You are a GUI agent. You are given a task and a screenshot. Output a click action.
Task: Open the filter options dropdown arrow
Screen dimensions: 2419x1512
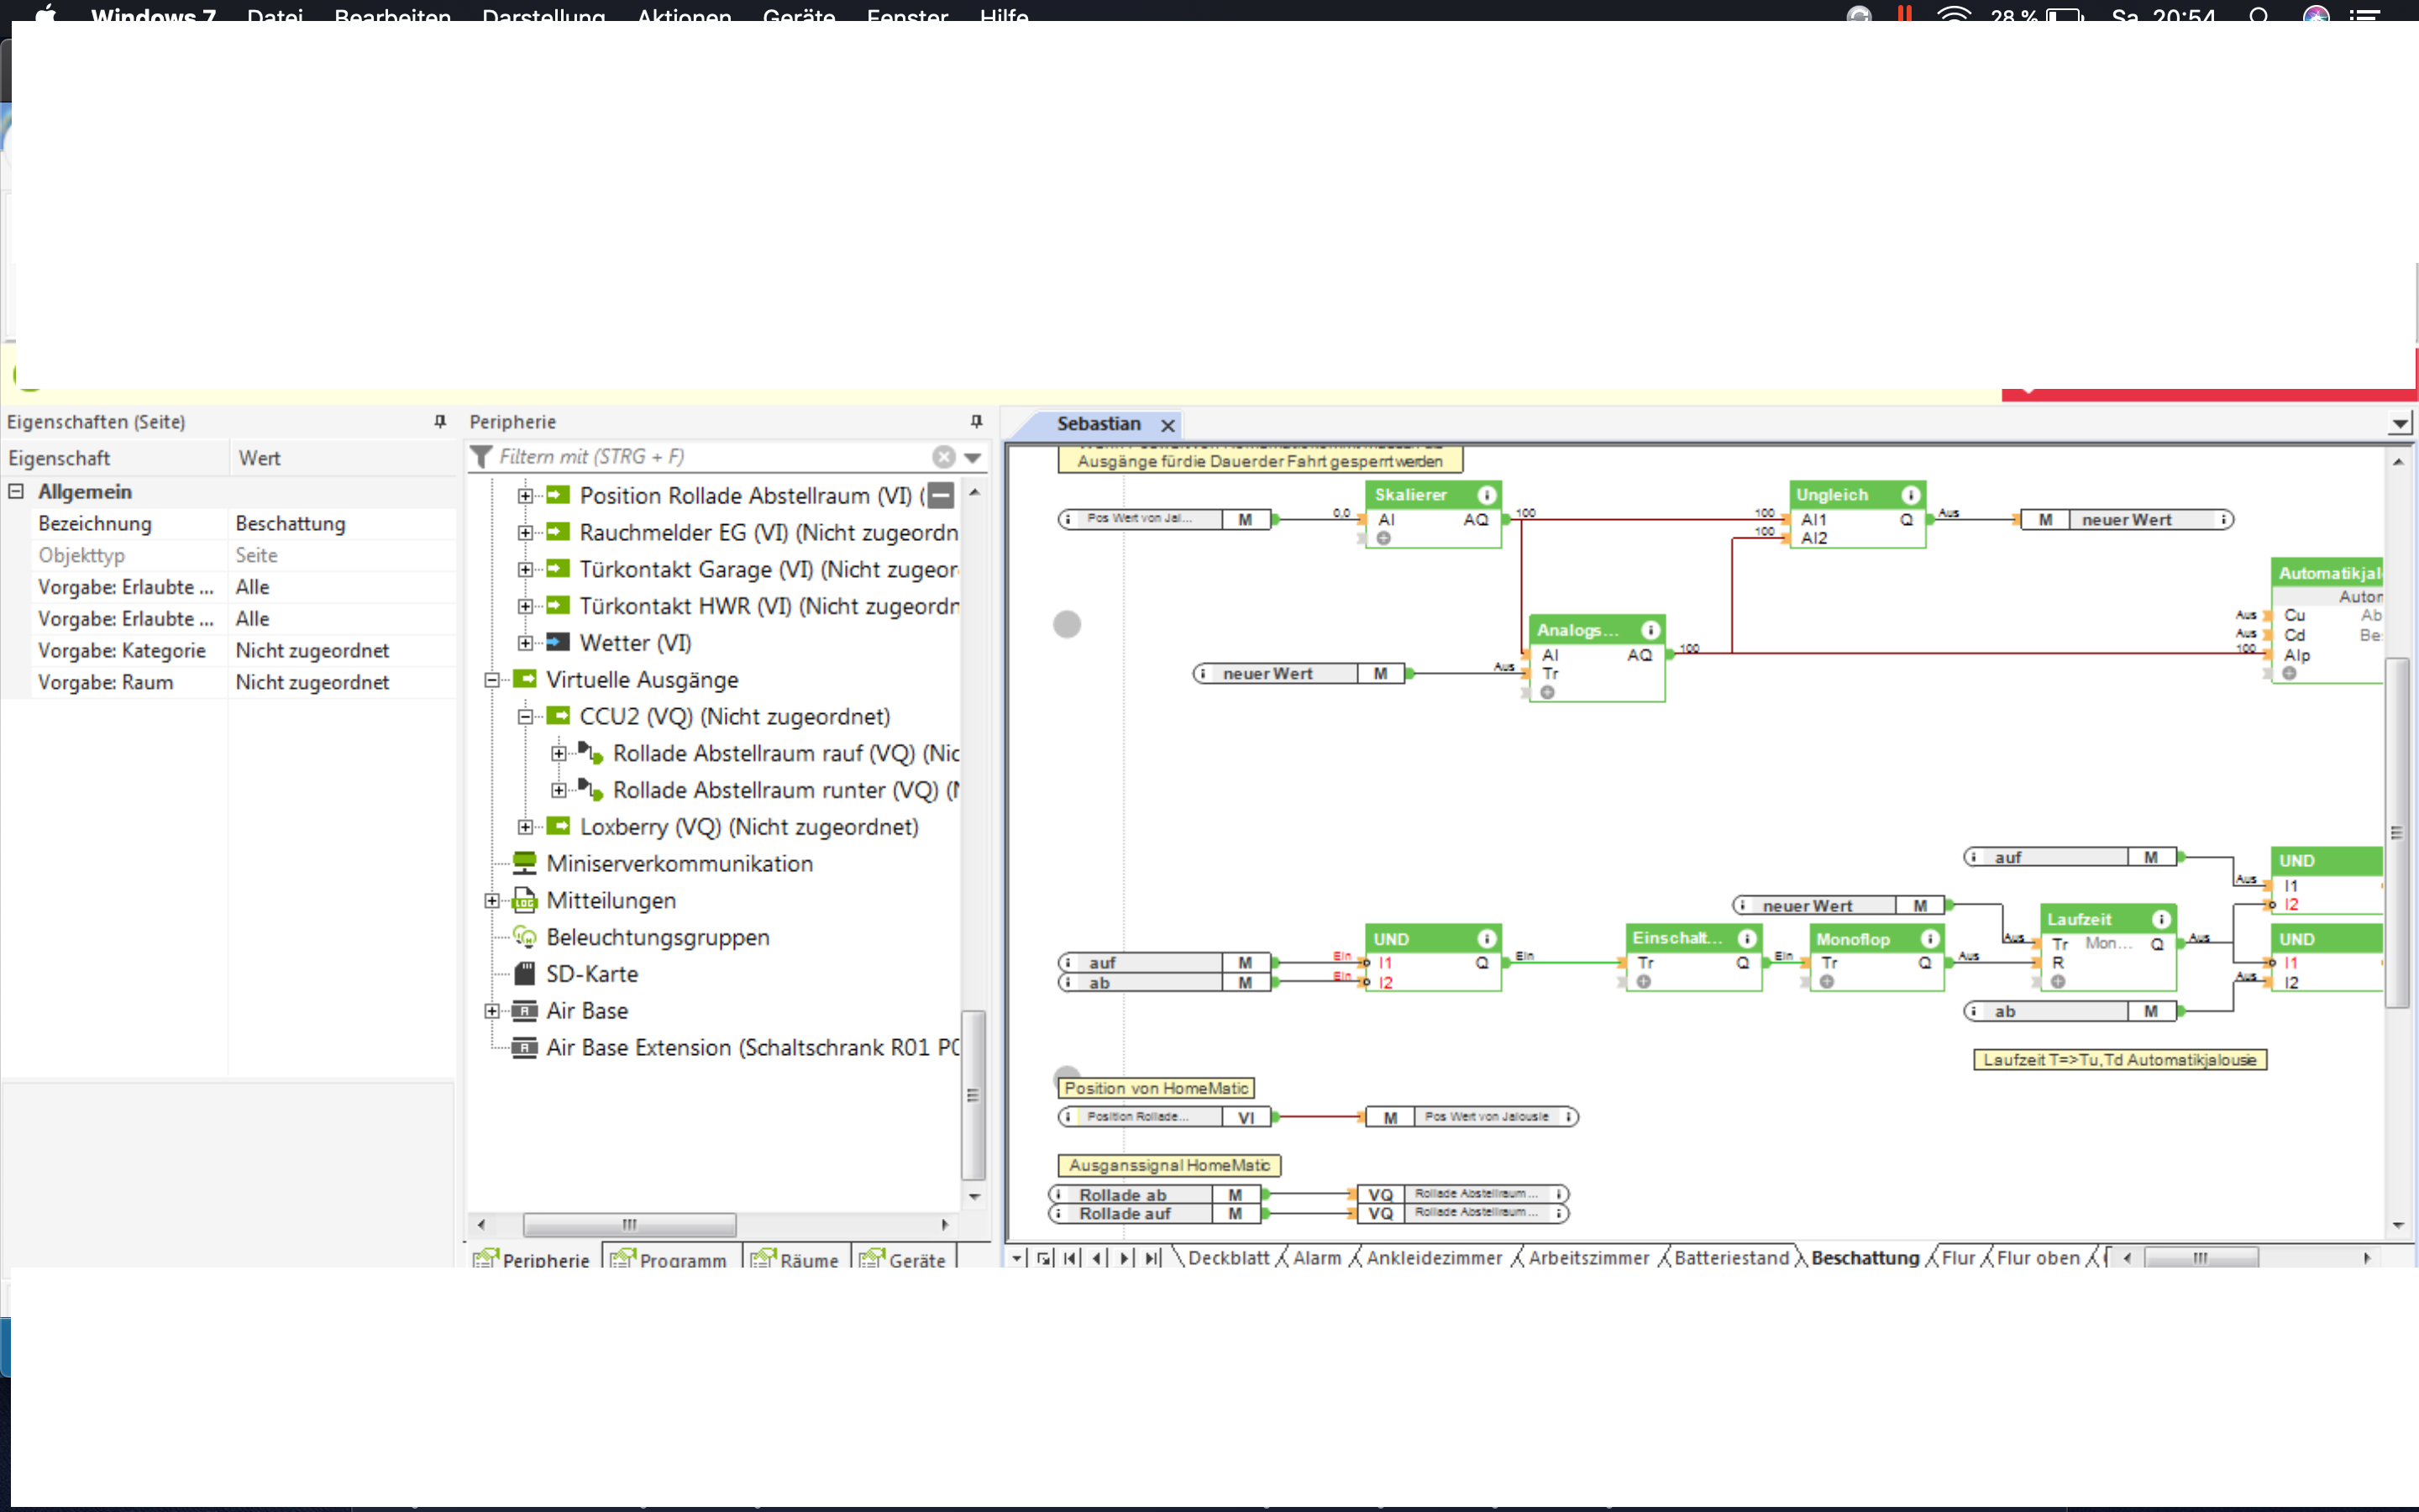973,458
